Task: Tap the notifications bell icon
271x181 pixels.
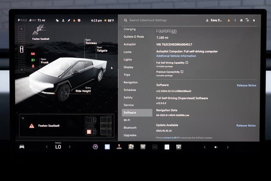Action: tap(254, 20)
